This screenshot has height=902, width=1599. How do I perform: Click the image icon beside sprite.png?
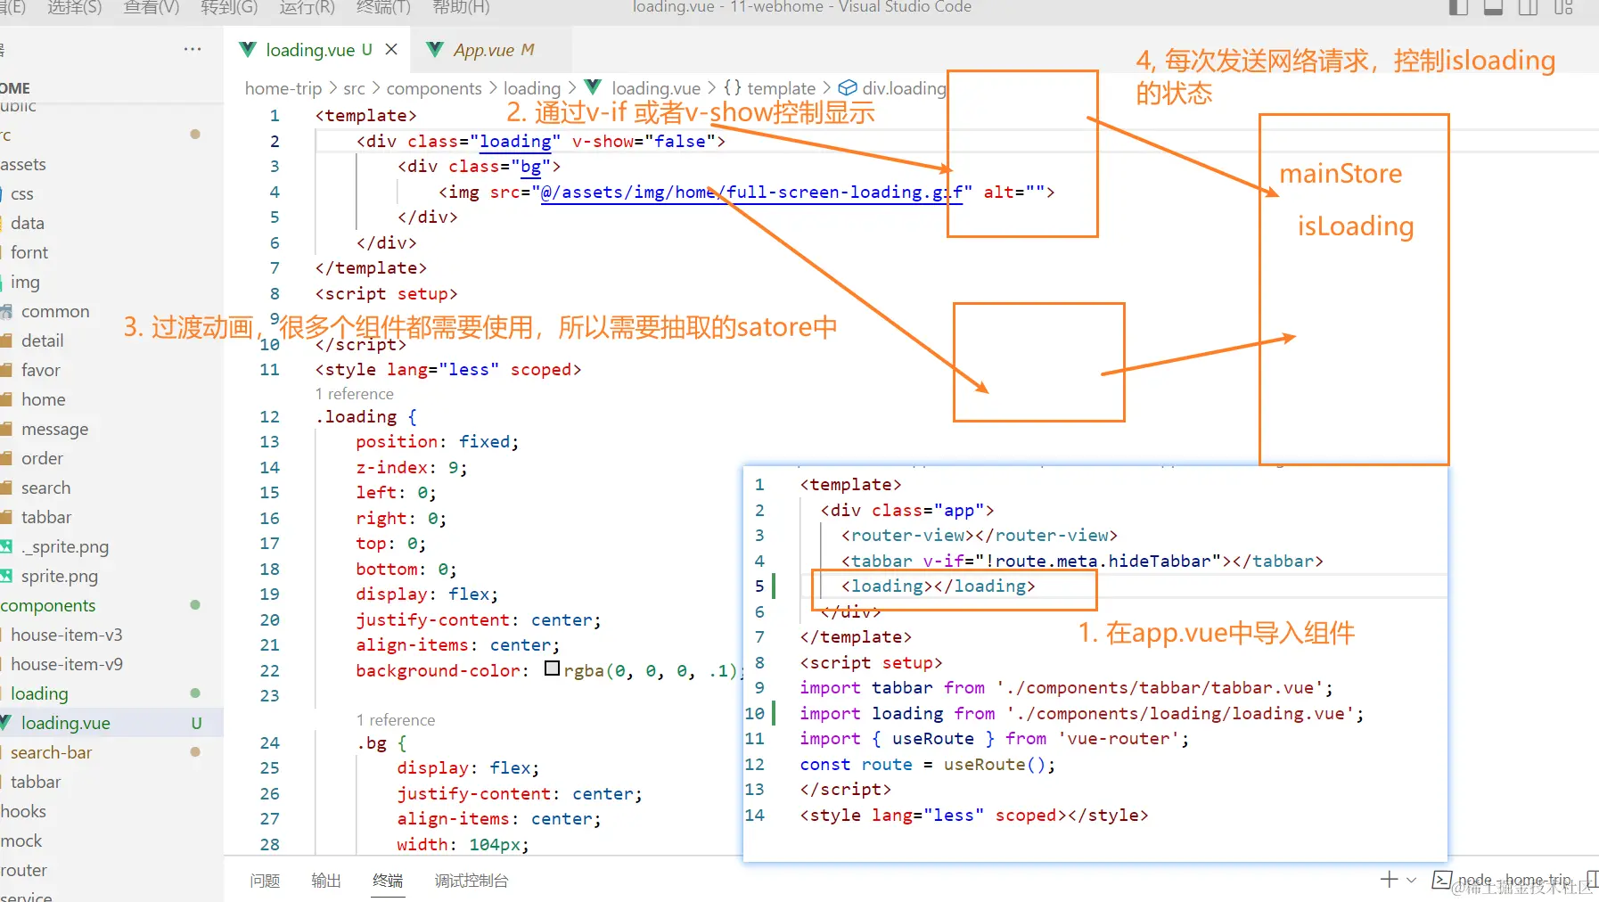pyautogui.click(x=6, y=576)
